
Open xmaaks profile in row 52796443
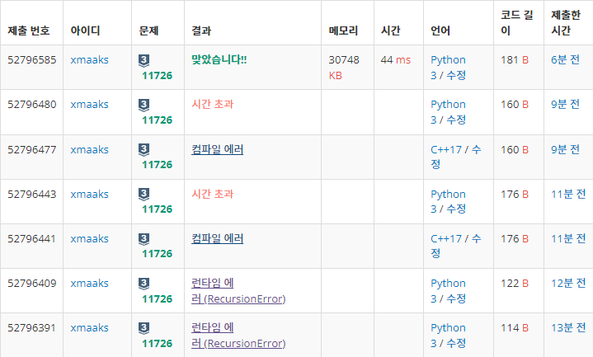point(90,195)
